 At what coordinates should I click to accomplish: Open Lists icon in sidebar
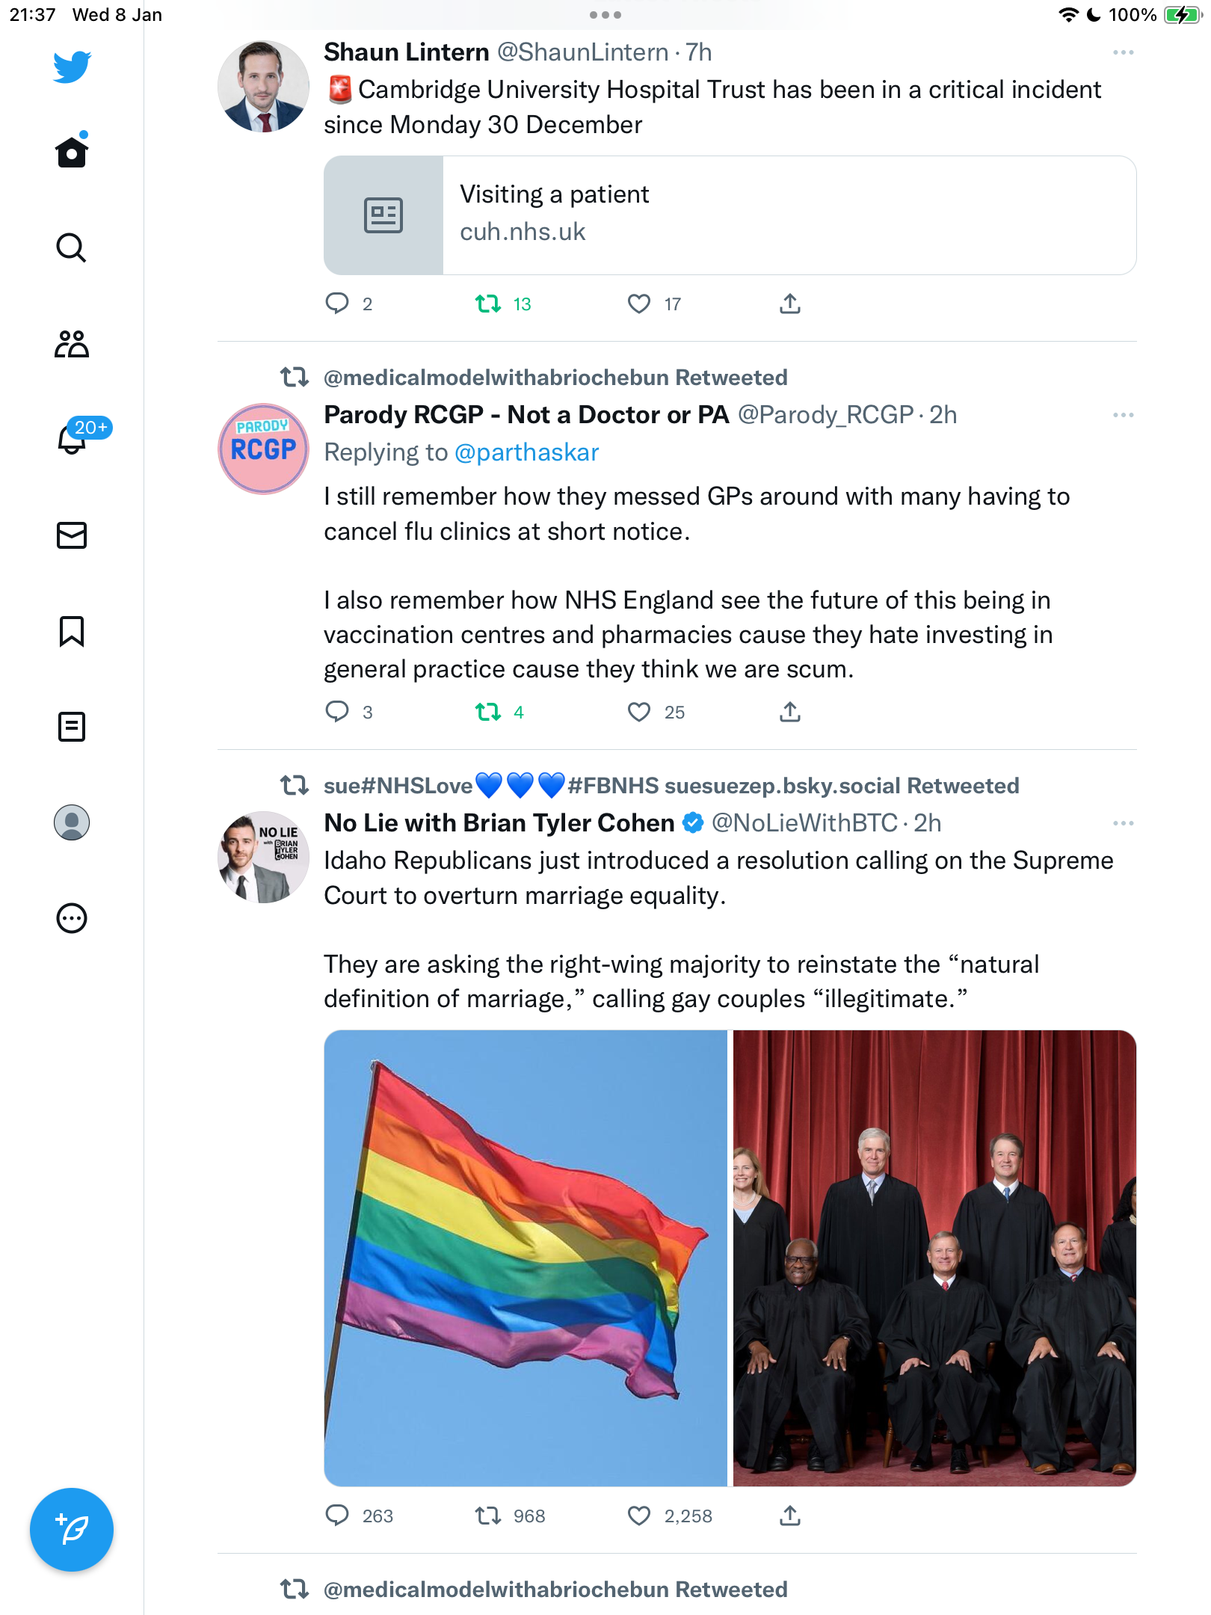click(72, 727)
